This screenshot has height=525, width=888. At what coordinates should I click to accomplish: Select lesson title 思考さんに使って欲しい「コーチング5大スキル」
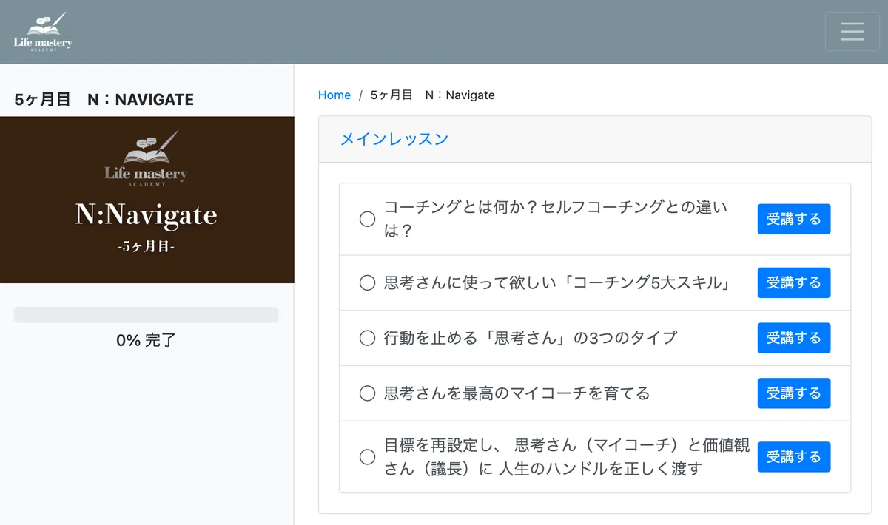point(557,282)
